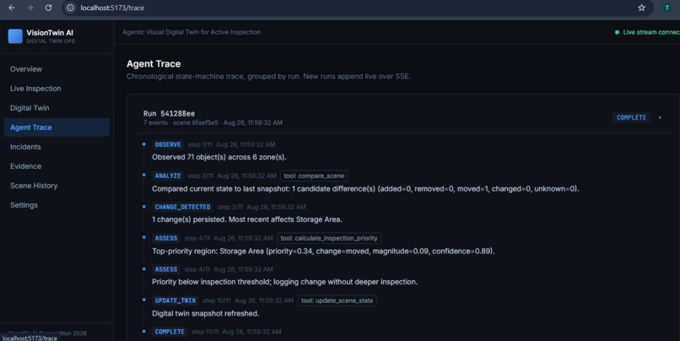Image resolution: width=680 pixels, height=341 pixels.
Task: Click the tool: compare_scene chip
Action: tap(314, 176)
